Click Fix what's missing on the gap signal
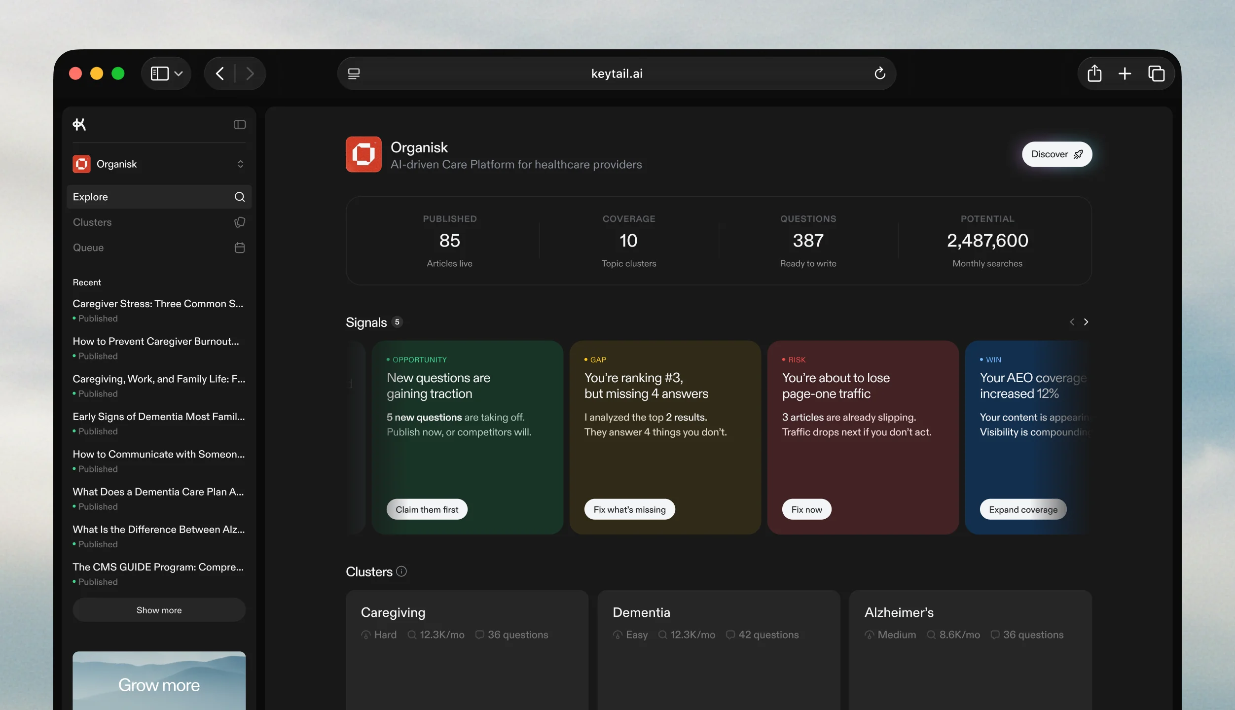This screenshot has width=1235, height=710. 629,509
